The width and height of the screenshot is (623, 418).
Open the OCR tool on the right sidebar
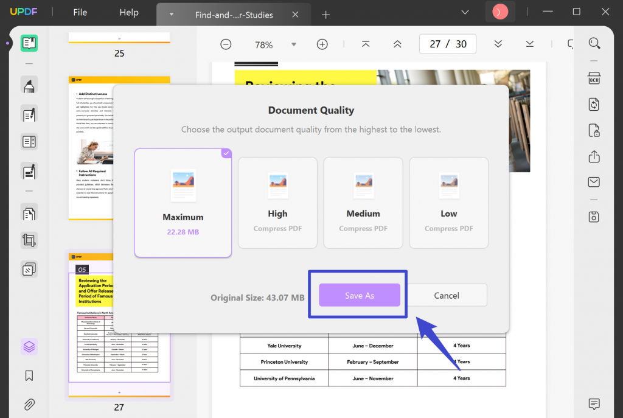coord(594,78)
